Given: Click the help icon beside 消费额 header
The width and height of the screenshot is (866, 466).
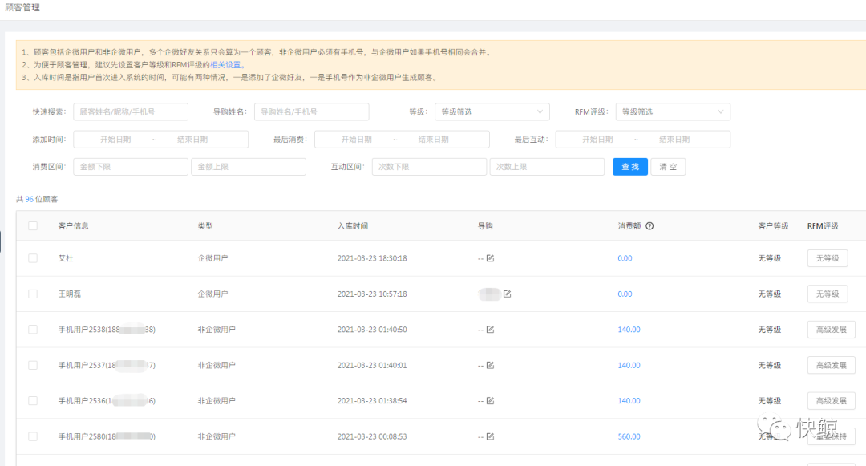Looking at the screenshot, I should click(x=649, y=226).
